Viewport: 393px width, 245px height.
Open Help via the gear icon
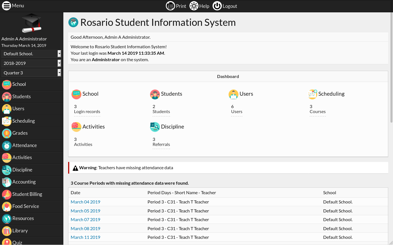point(194,6)
